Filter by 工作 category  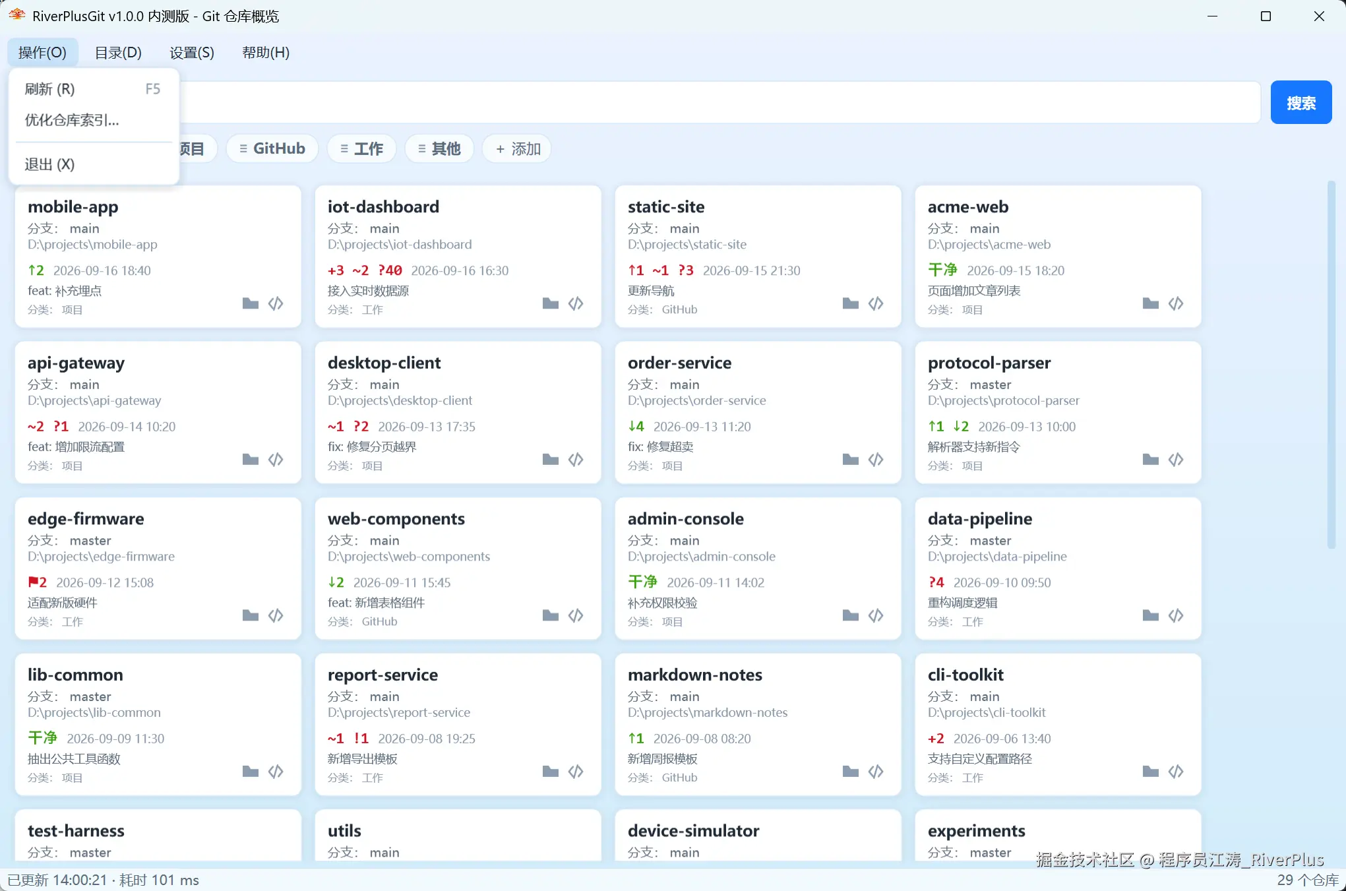[x=361, y=148]
